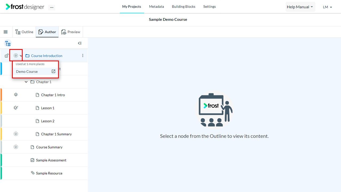Open the Lesson 2 page
341x192 pixels.
(x=48, y=121)
